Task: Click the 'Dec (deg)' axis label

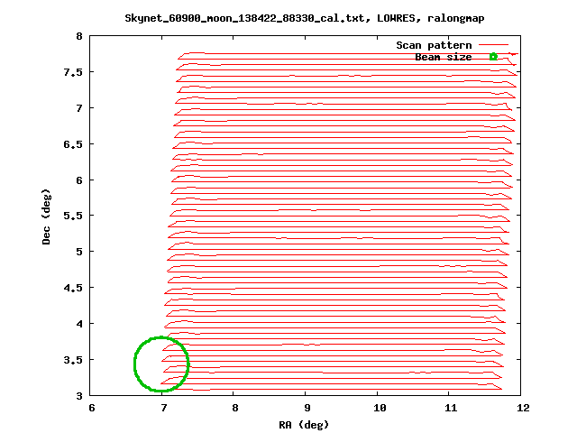Action: (46, 216)
